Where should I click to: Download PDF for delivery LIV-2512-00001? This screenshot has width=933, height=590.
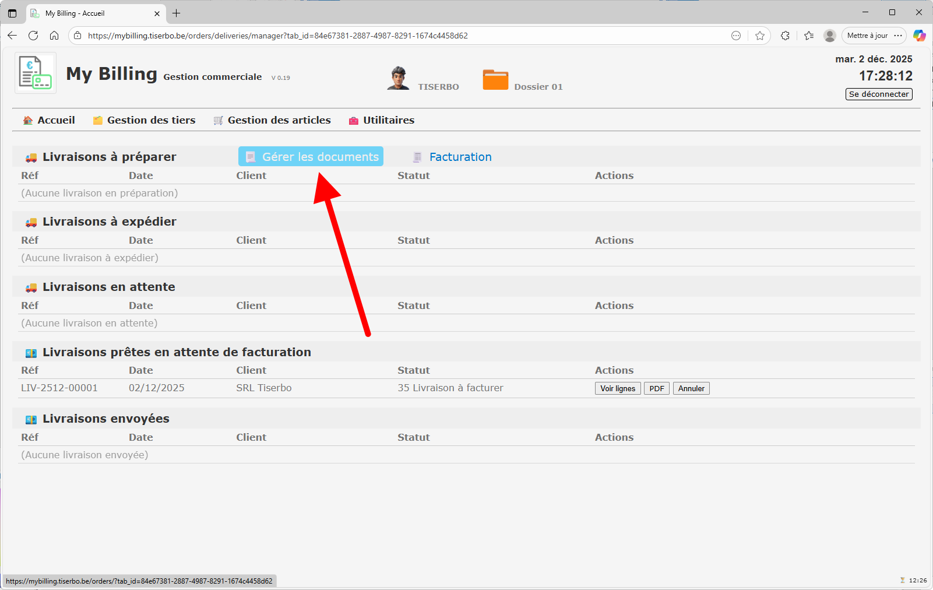[656, 389]
